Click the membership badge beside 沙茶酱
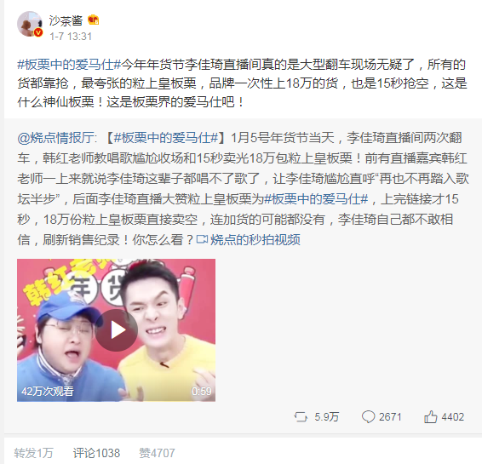This screenshot has height=464, width=482. coord(93,20)
